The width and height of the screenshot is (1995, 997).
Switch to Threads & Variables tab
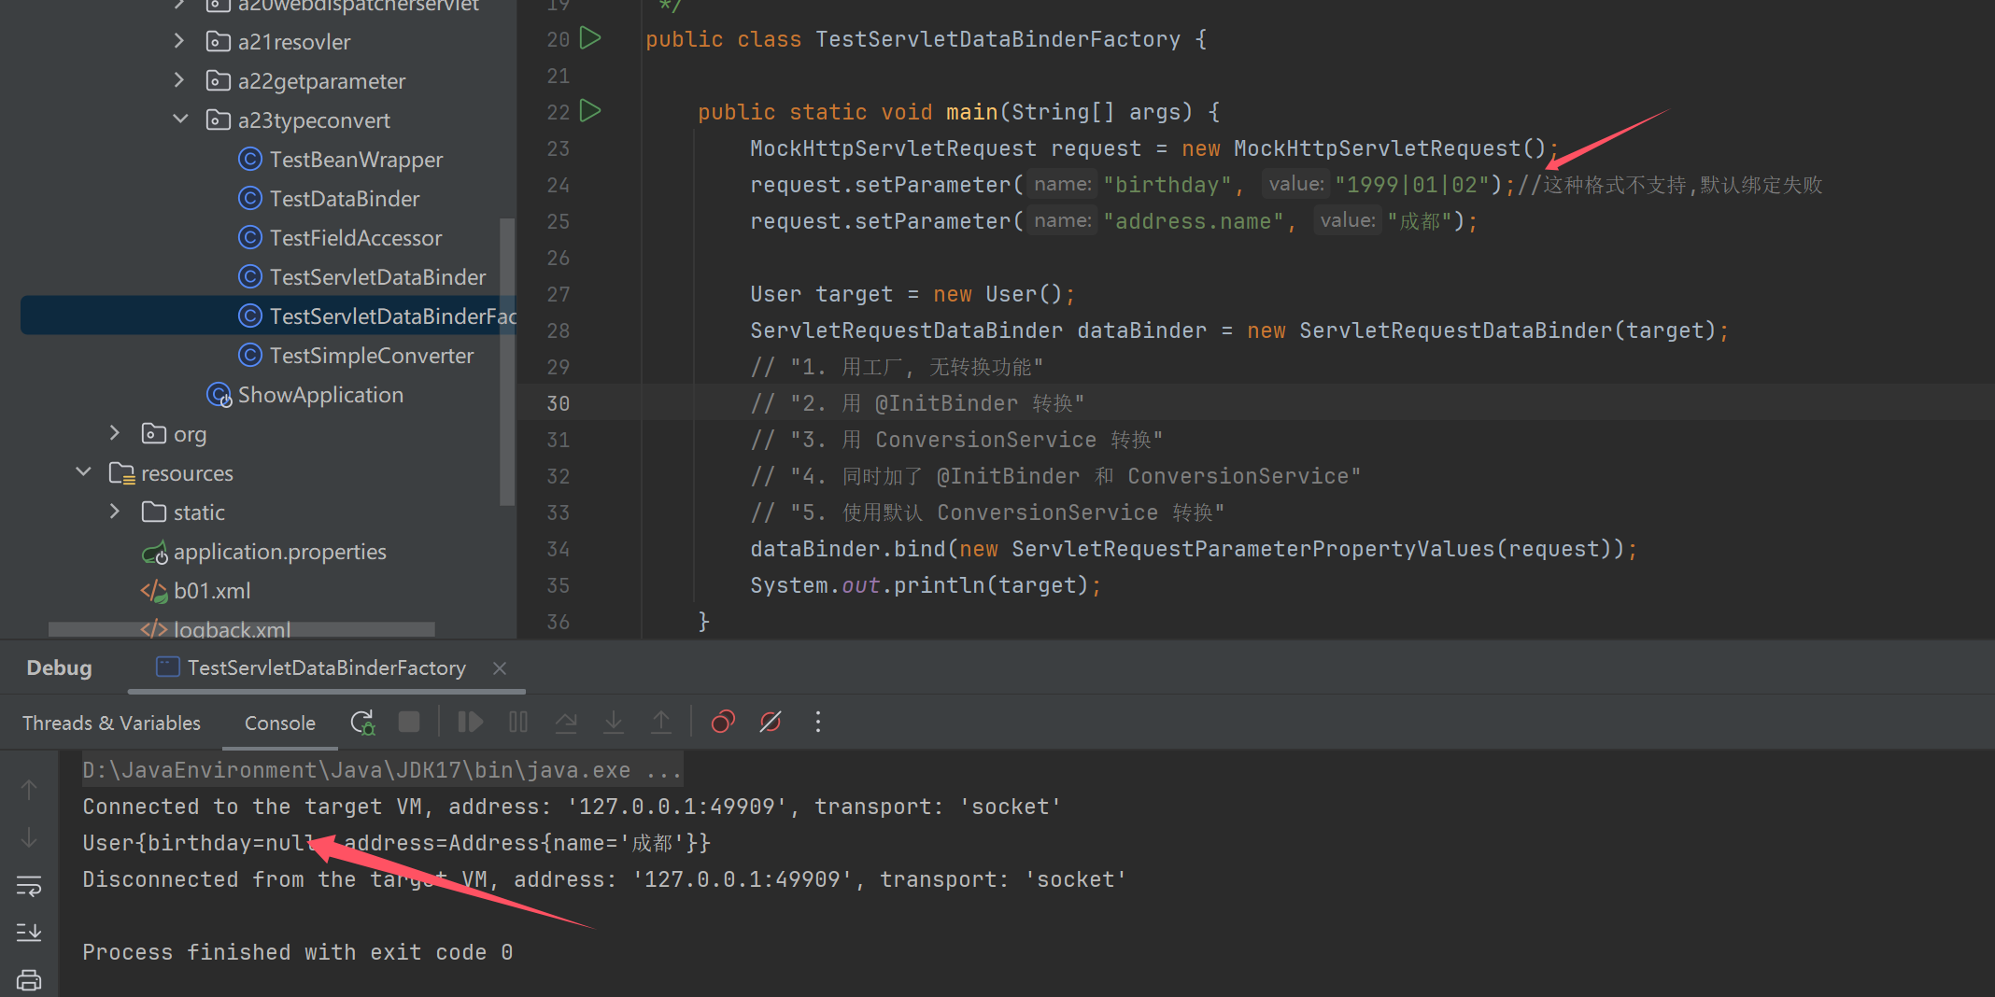[x=111, y=723]
